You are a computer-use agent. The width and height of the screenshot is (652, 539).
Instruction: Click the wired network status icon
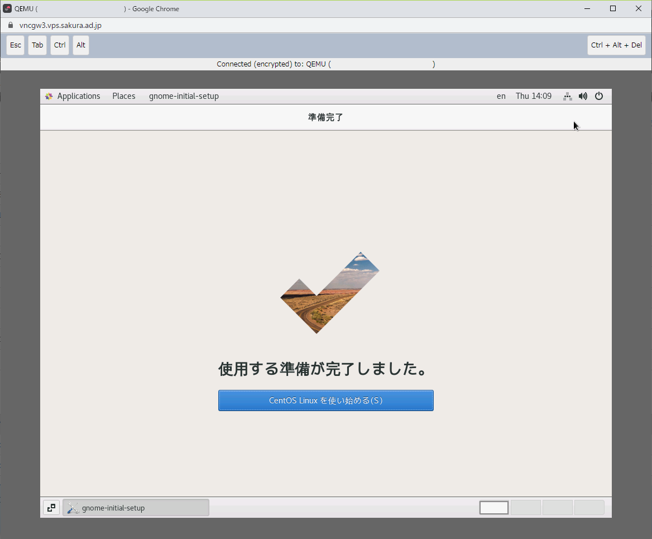(567, 96)
